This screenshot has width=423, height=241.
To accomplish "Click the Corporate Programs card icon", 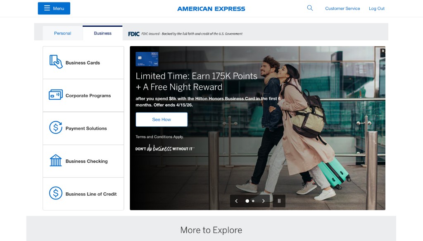I will point(56,95).
